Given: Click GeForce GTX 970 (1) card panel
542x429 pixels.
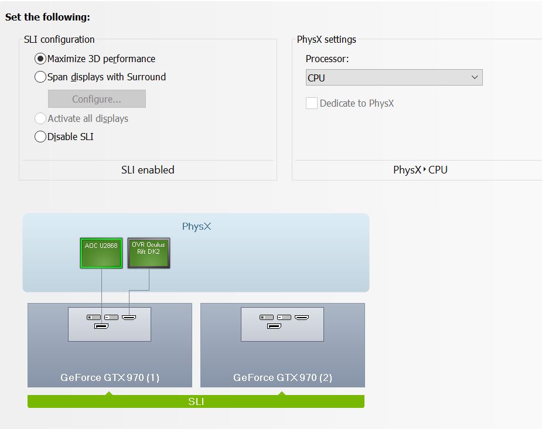Looking at the screenshot, I should pyautogui.click(x=110, y=345).
